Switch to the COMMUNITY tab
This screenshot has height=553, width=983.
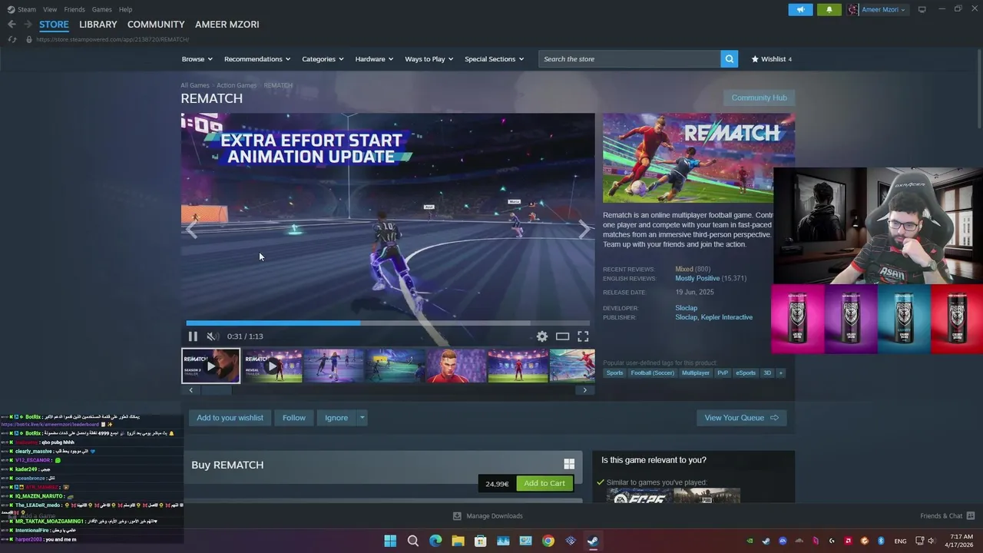156,25
